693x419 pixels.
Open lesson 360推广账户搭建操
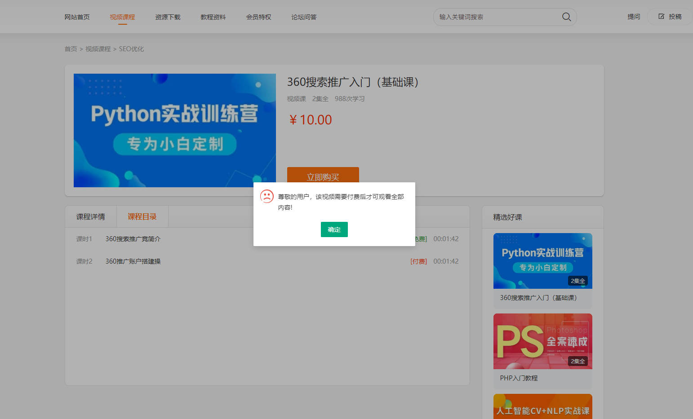point(133,261)
